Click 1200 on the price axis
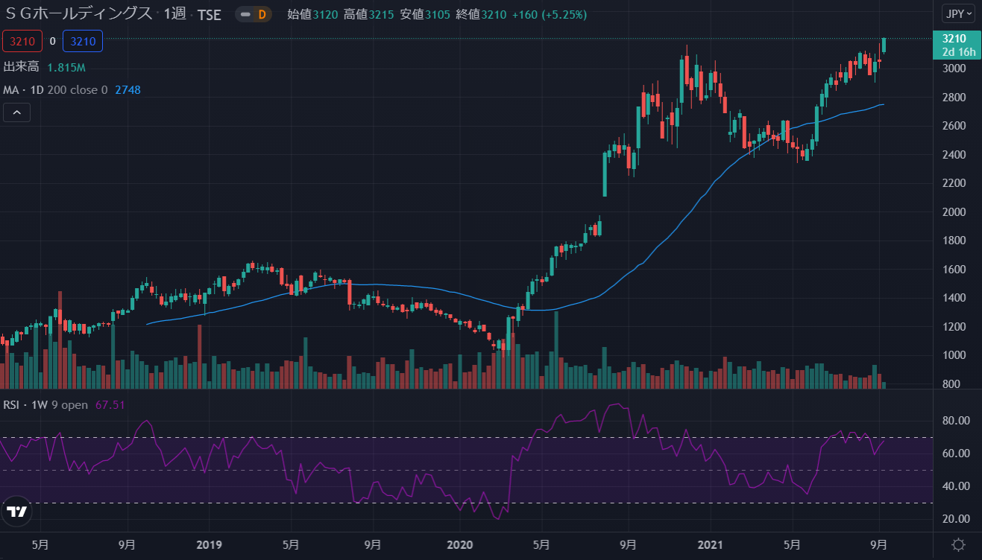This screenshot has height=560, width=982. [x=954, y=327]
